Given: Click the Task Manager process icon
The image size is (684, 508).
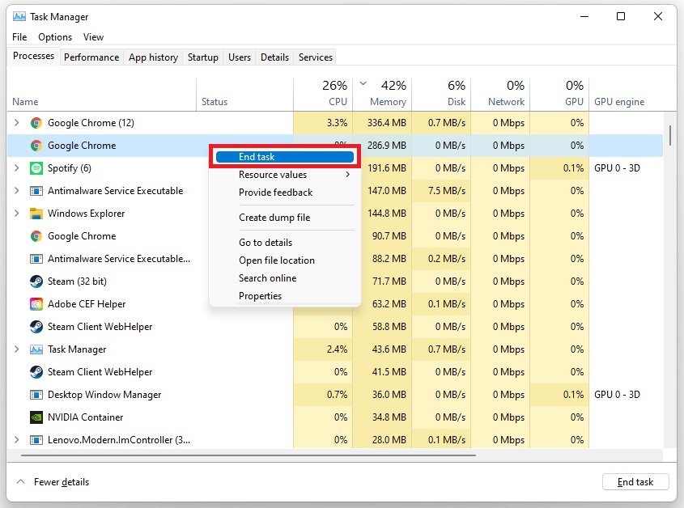Looking at the screenshot, I should click(x=36, y=349).
